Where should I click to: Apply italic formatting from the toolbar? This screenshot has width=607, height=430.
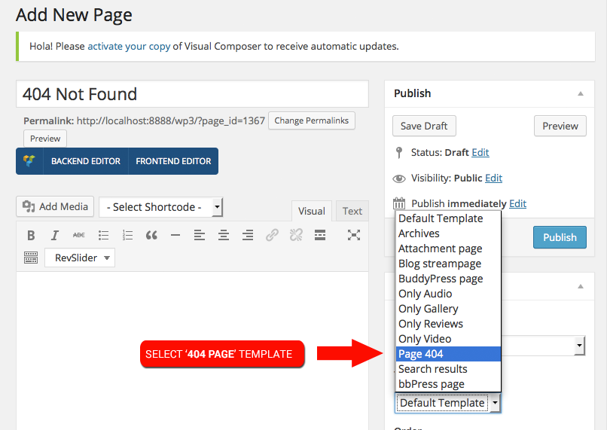[55, 235]
